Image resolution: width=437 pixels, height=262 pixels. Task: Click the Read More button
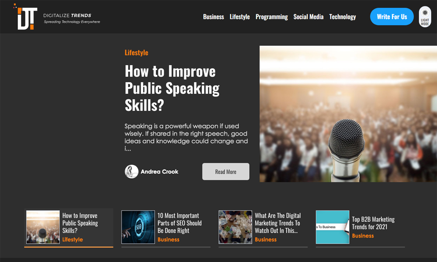point(225,172)
